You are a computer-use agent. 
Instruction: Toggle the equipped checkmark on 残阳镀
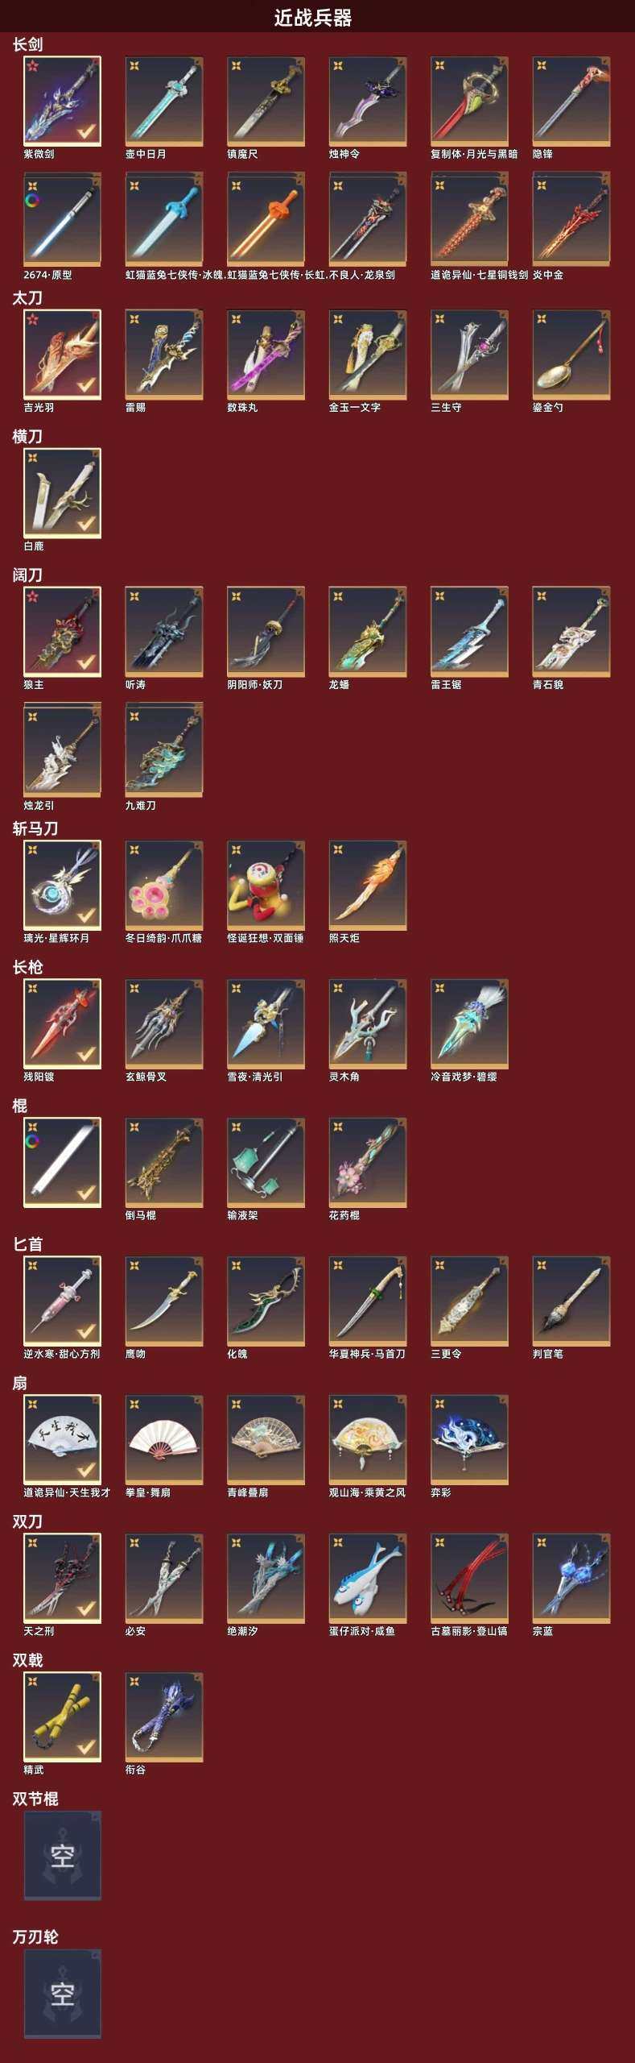85,1054
